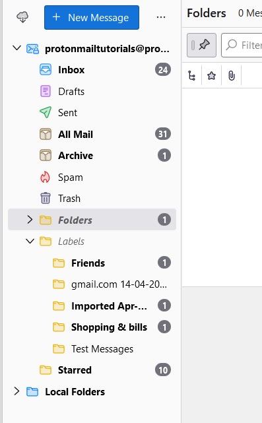This screenshot has width=262, height=423.
Task: Click the Starred folder icon
Action: click(46, 370)
